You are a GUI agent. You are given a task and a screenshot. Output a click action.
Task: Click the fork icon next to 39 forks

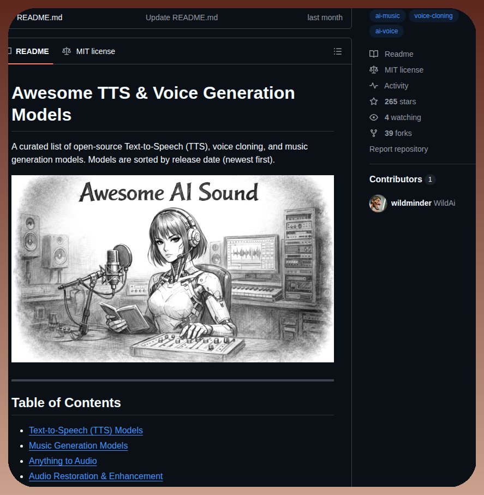[373, 133]
